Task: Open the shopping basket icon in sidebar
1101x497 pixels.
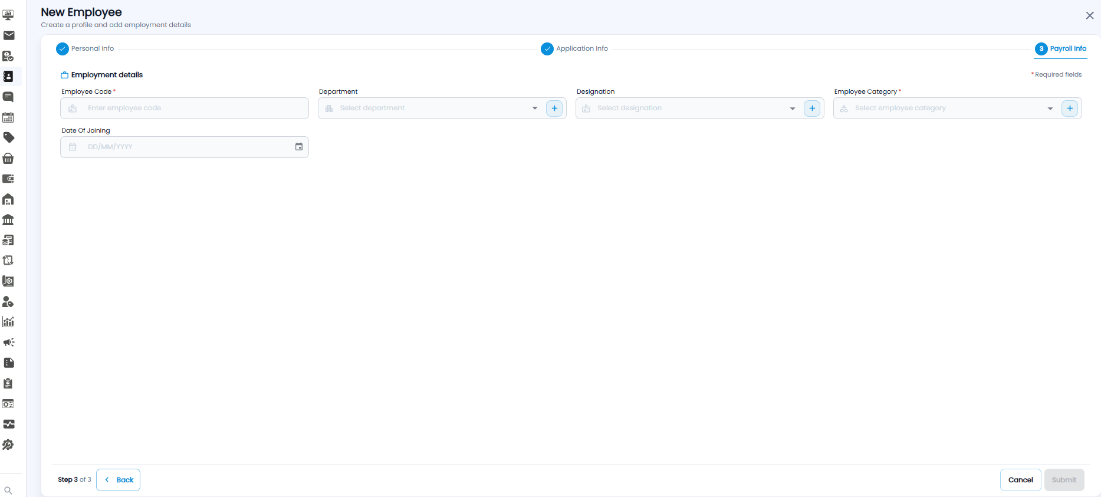Action: [8, 158]
